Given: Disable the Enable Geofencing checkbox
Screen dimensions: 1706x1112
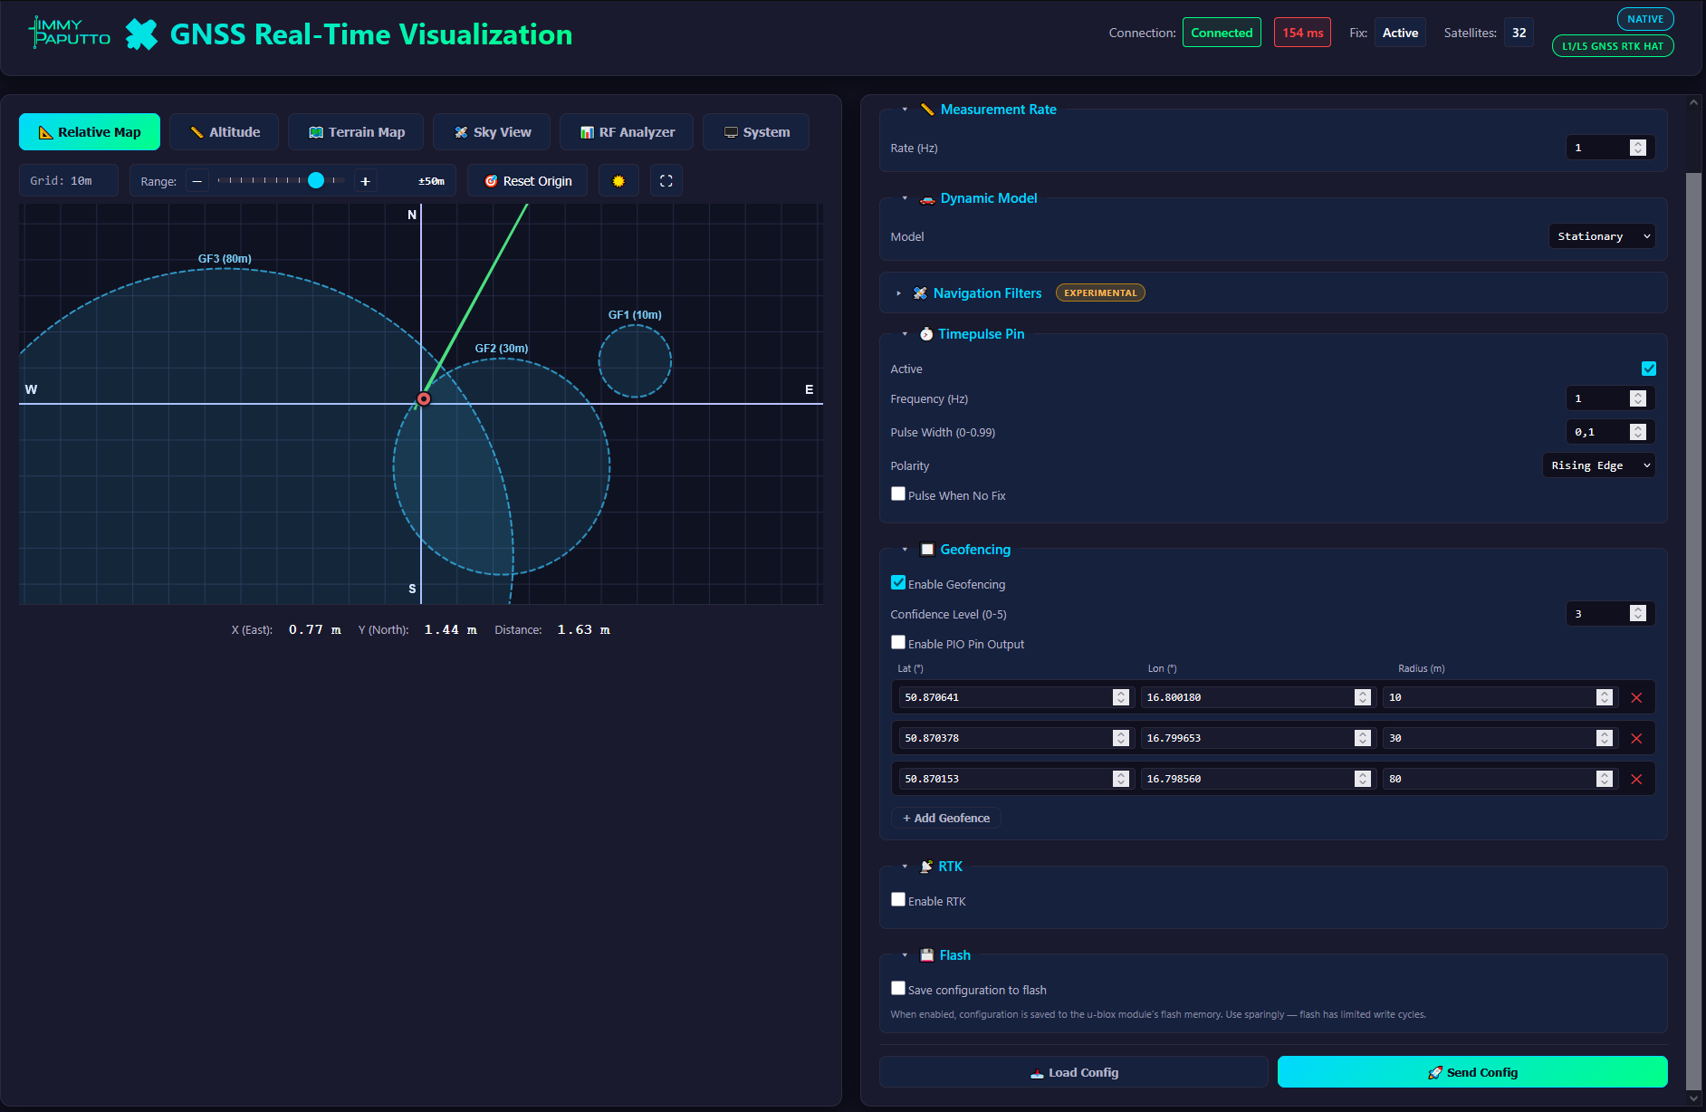Looking at the screenshot, I should [898, 583].
